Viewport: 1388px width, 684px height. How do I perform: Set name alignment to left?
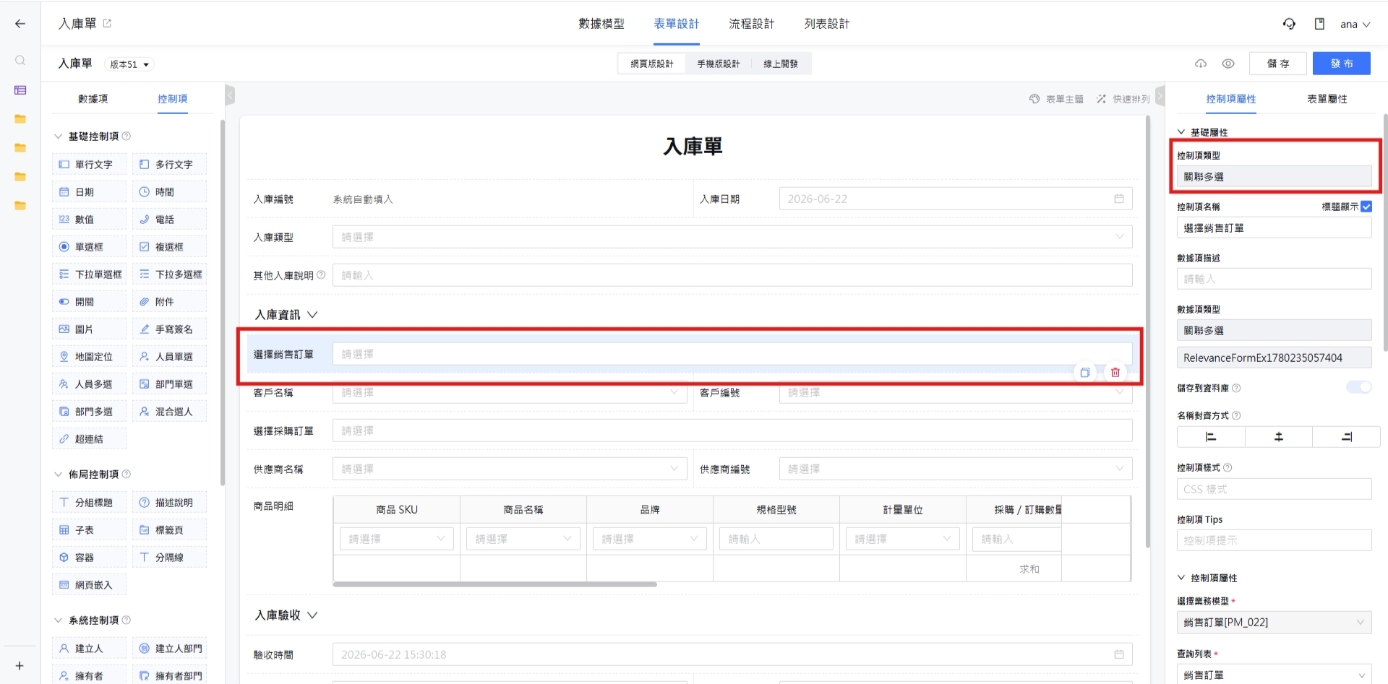(x=1211, y=436)
